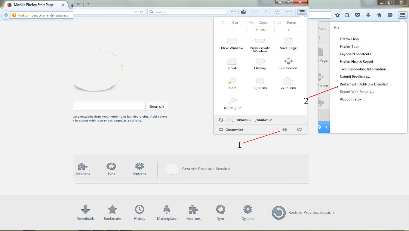Viewport: 409px width, 231px height.
Task: Bookmark this page with the star icon
Action: click(337, 15)
